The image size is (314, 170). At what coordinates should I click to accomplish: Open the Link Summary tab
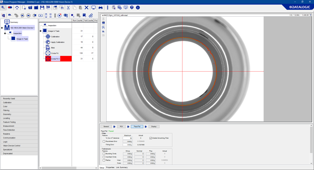click(x=122, y=167)
